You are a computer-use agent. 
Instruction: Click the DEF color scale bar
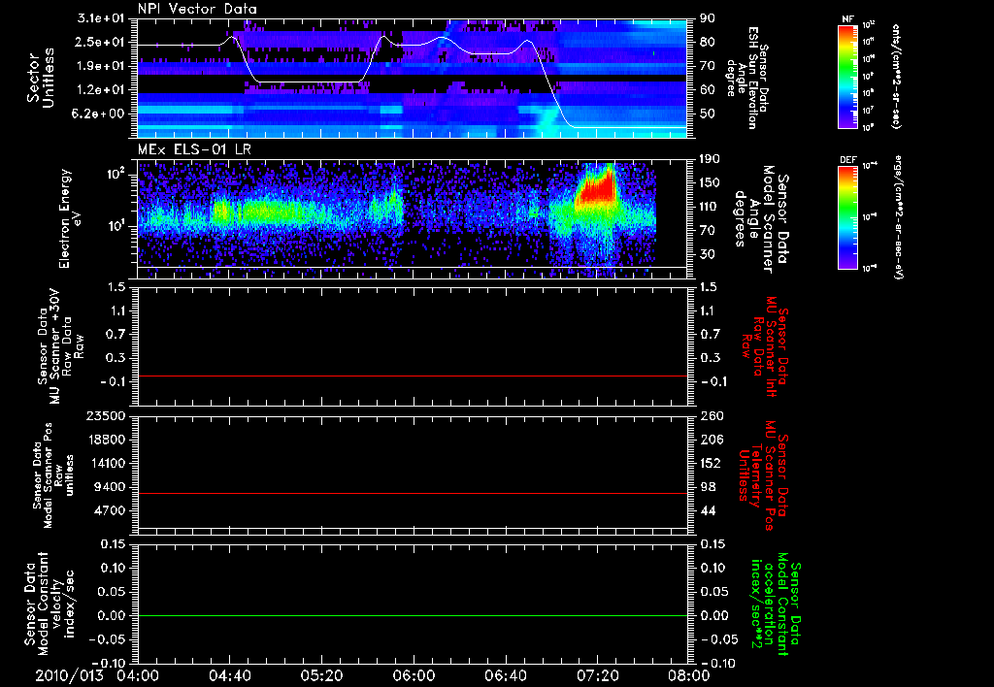click(x=847, y=217)
